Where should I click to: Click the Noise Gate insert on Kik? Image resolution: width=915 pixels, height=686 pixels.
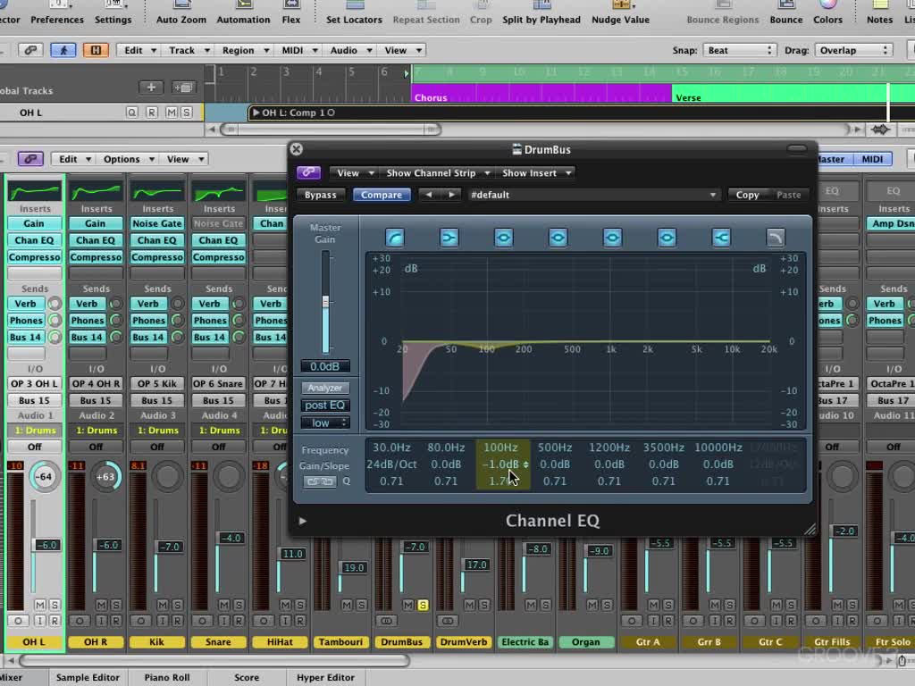[157, 223]
